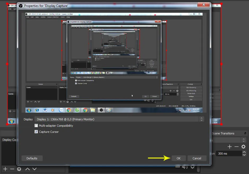This screenshot has width=249, height=174.
Task: Dismiss the dialog with Cancel
Action: coord(197,158)
